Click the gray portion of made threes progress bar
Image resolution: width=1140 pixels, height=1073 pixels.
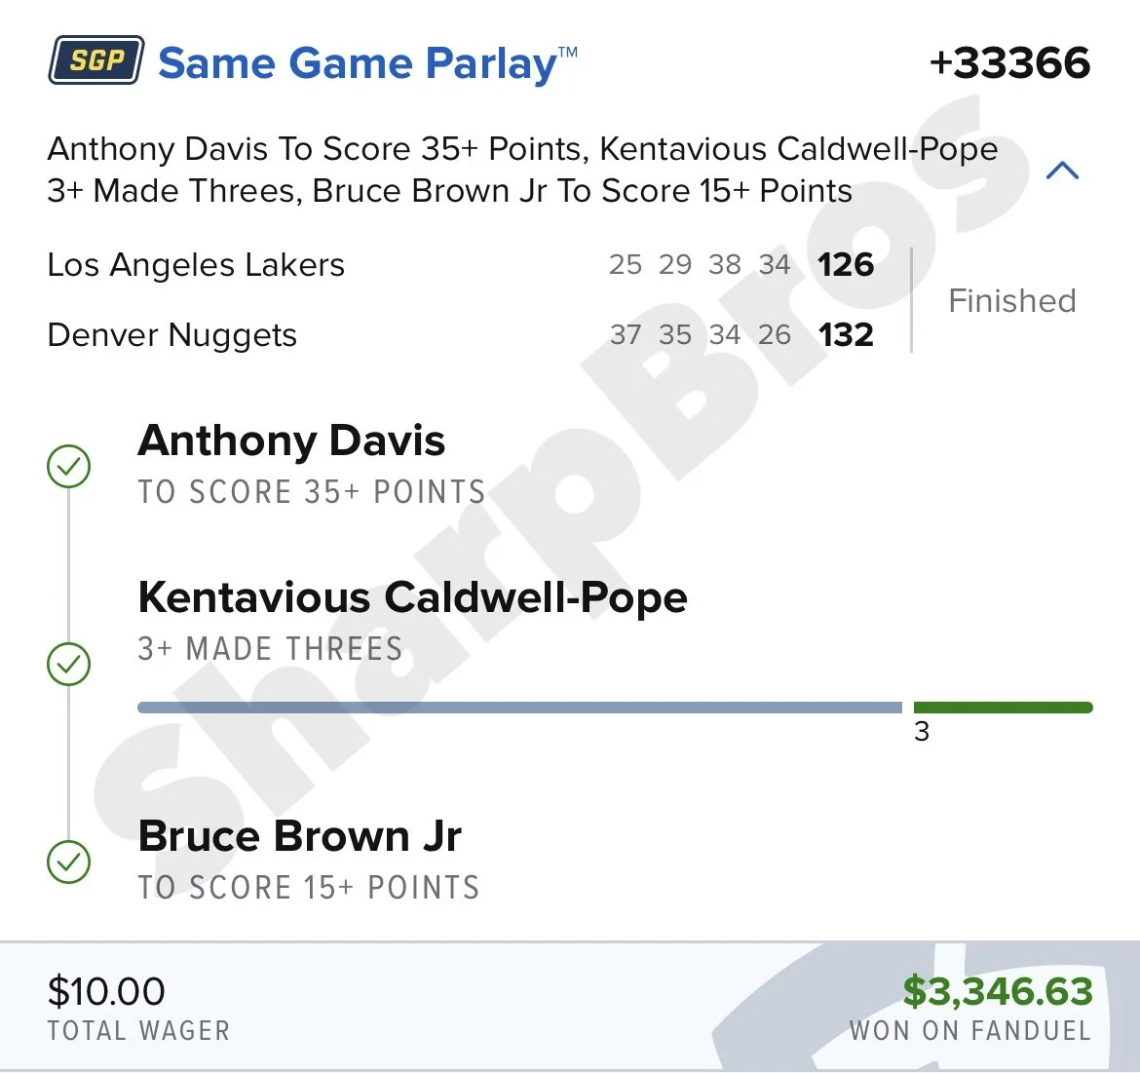(520, 708)
